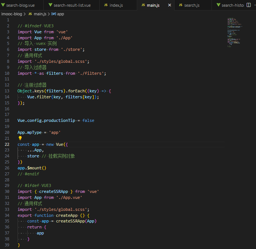Click the JS icon on index.js tab

coord(106,5)
